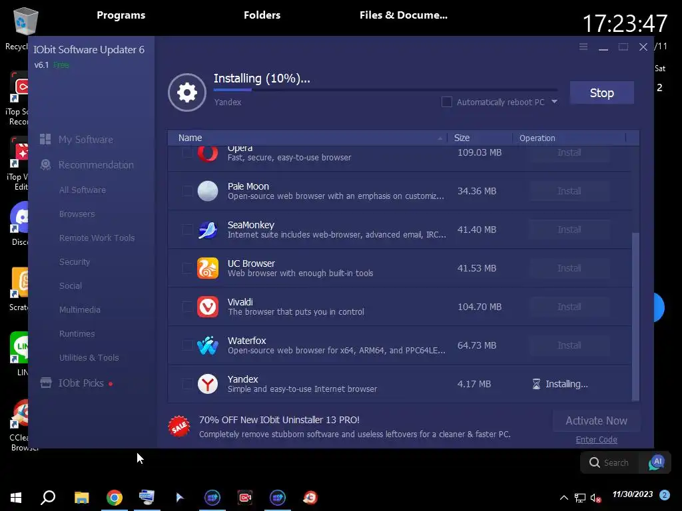Click Activate Now button
This screenshot has width=682, height=511.
tap(596, 421)
